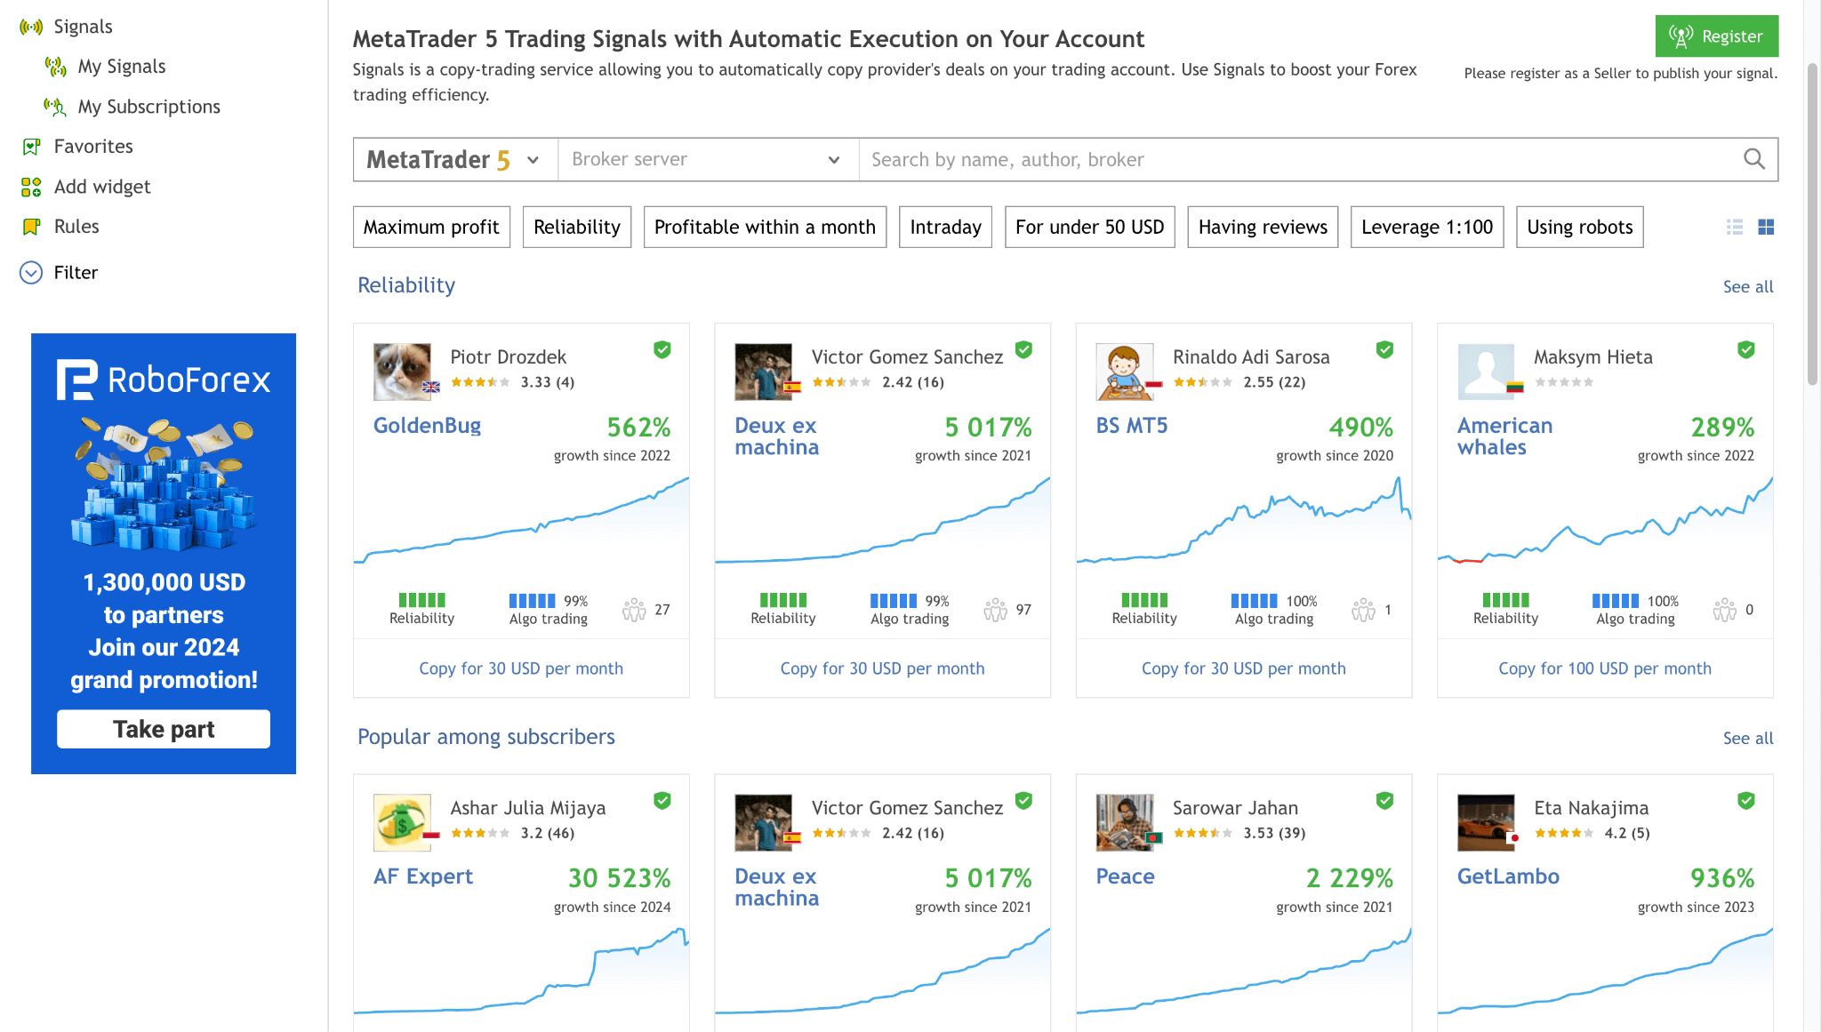Click verified shield on Rinaldo Adi Sarosa card
The width and height of the screenshot is (1821, 1032).
(x=1384, y=349)
